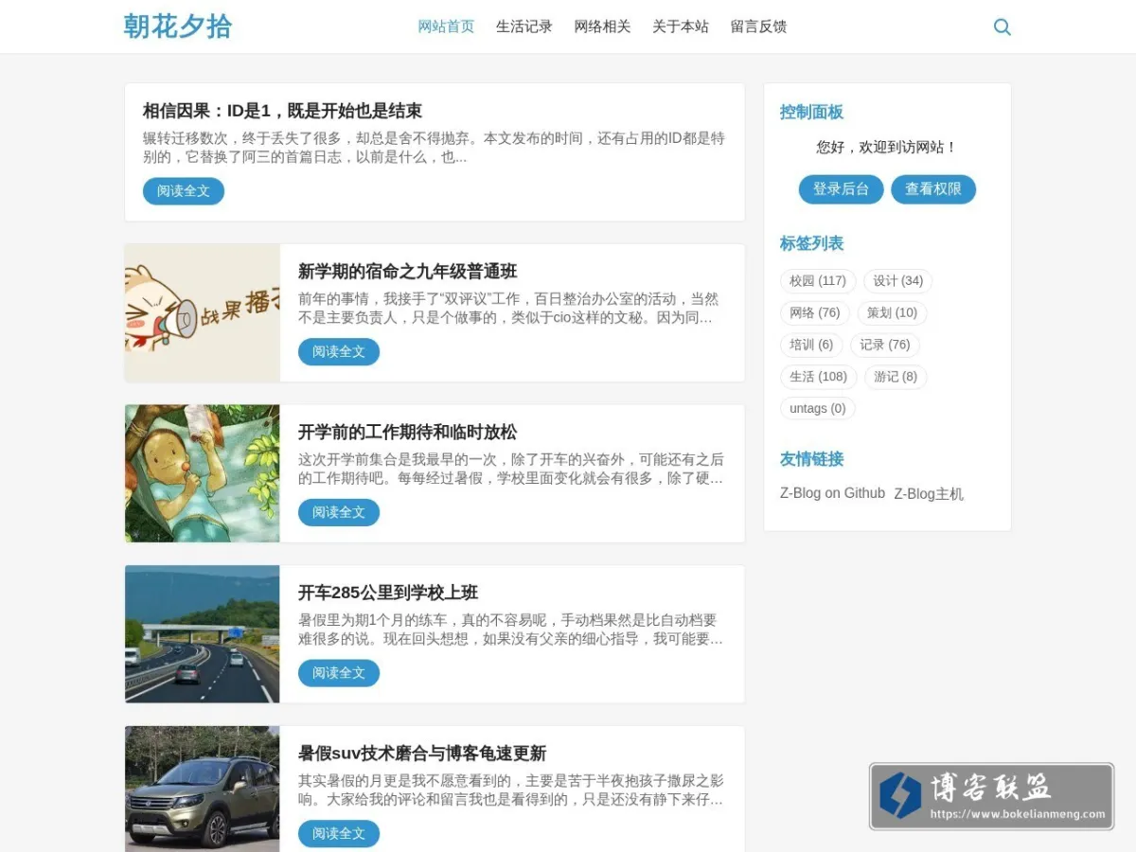
Task: Open article 相信因果：ID是1，既是开始也是结束
Action: 282,111
